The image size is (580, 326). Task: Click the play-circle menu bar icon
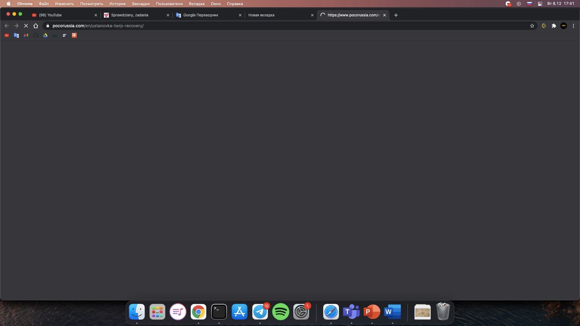tap(519, 4)
